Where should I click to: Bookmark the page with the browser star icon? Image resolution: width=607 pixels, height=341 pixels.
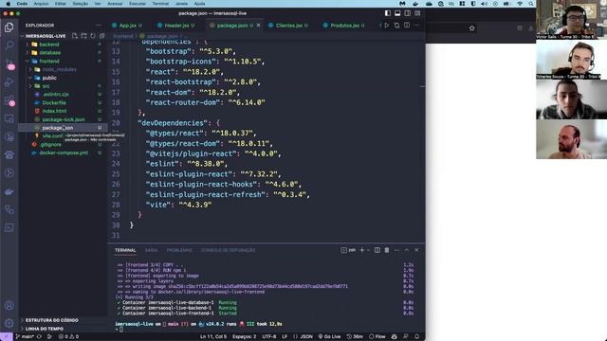(x=472, y=27)
